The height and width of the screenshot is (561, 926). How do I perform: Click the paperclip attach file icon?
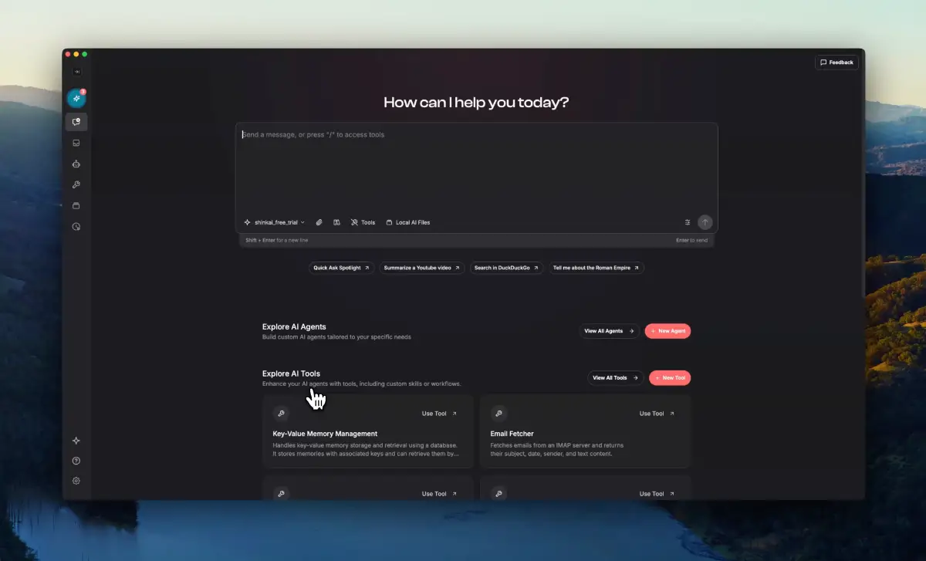tap(319, 222)
